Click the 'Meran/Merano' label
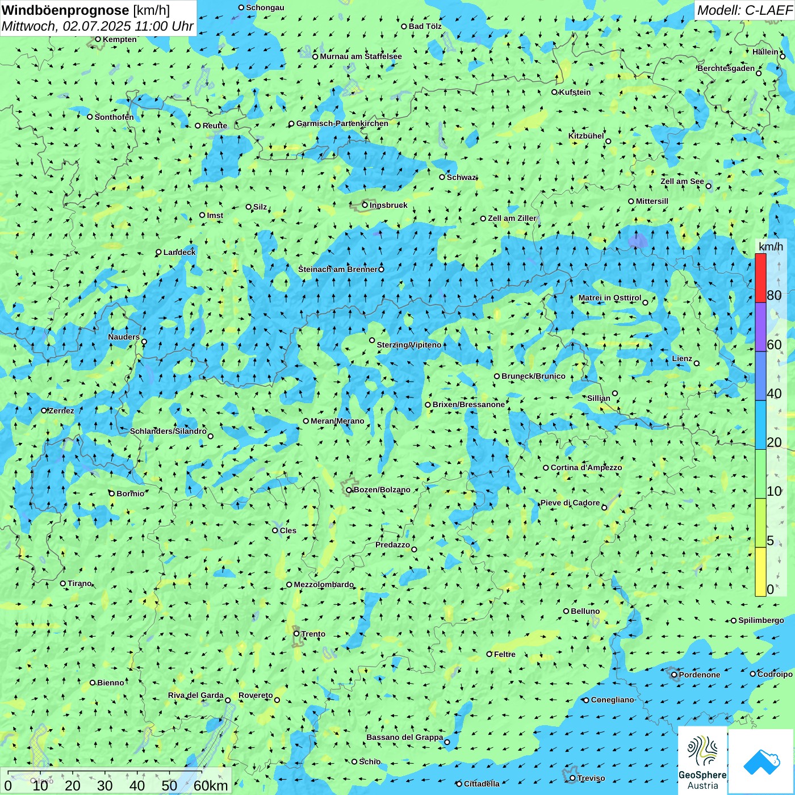Viewport: 795px width, 795px height. [337, 421]
